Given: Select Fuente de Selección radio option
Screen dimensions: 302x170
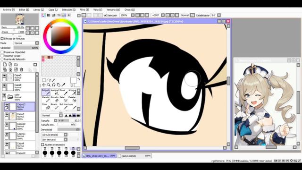Looking at the screenshot, I should coord(2,59).
